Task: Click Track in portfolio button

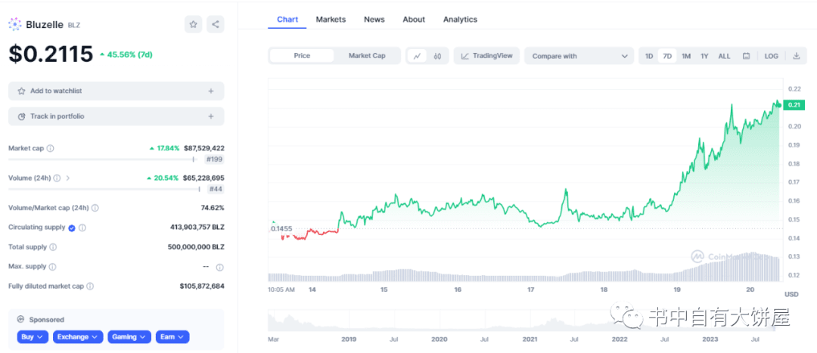Action: click(116, 116)
